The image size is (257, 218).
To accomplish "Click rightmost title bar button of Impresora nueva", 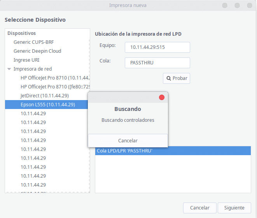I will point(248,5).
